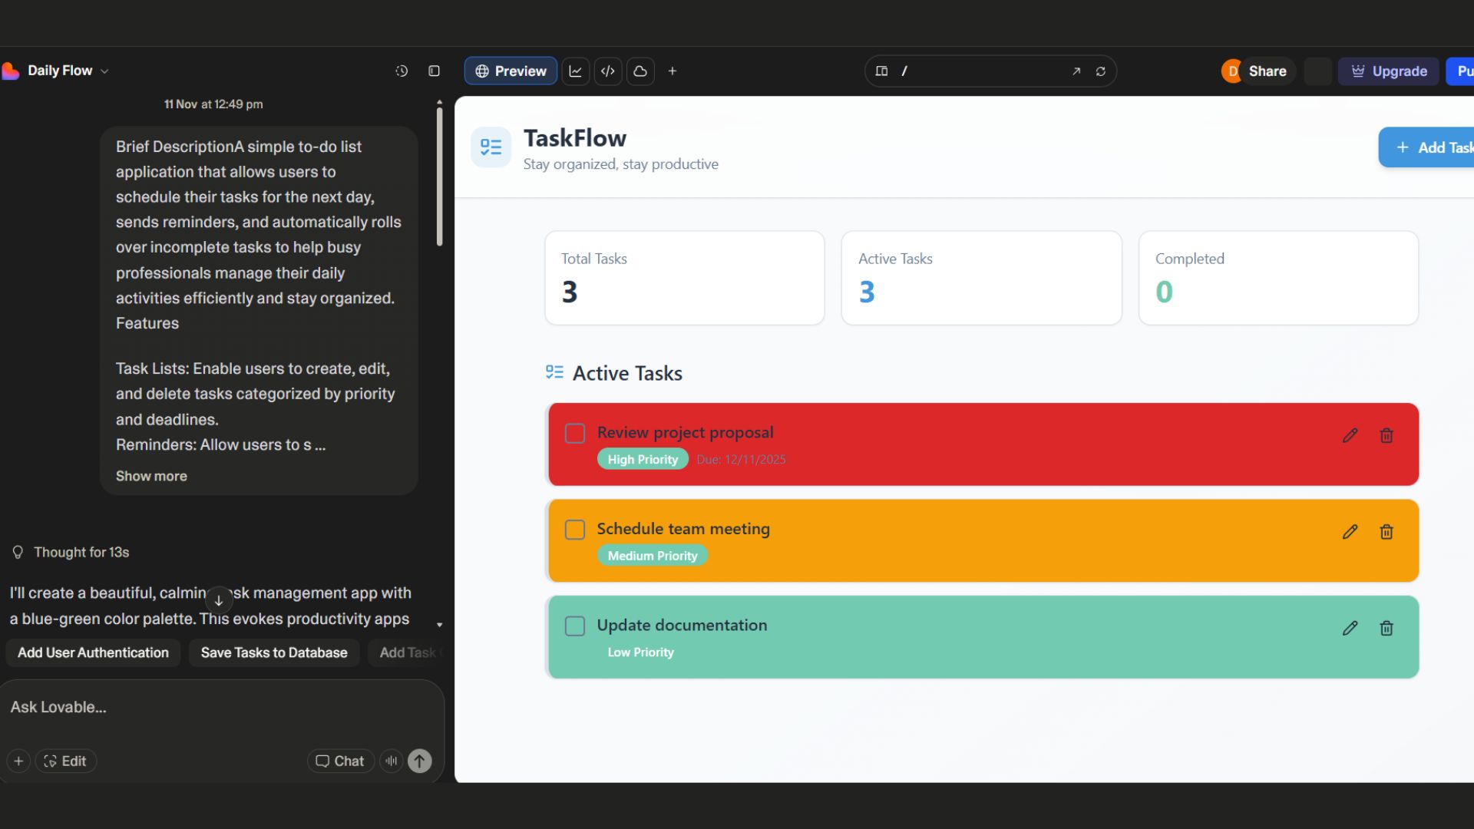Select the Preview tab

point(511,71)
